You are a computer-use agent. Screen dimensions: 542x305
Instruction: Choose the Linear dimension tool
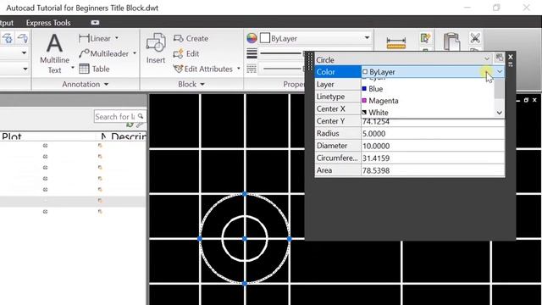point(94,38)
